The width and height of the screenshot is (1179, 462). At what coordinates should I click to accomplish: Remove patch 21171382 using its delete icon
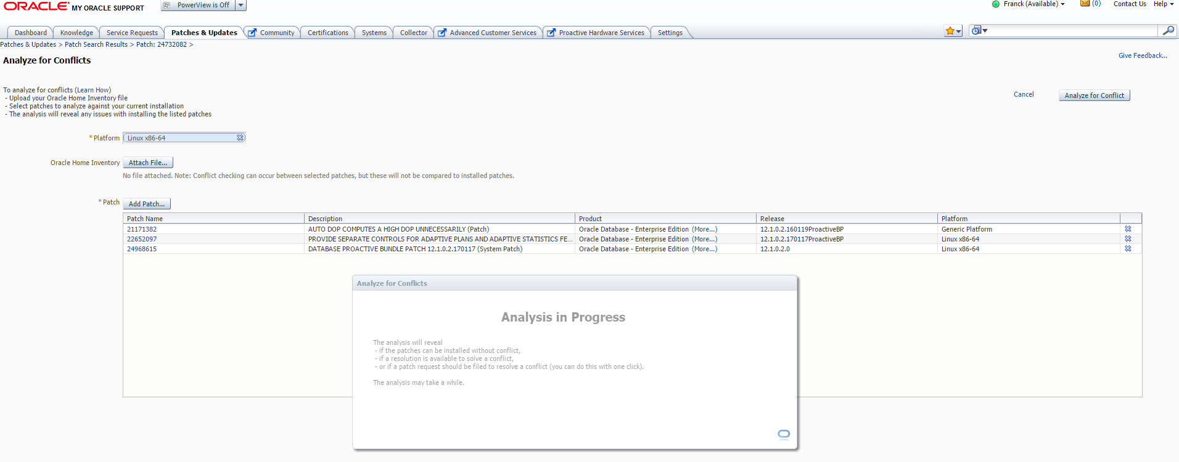coord(1128,229)
